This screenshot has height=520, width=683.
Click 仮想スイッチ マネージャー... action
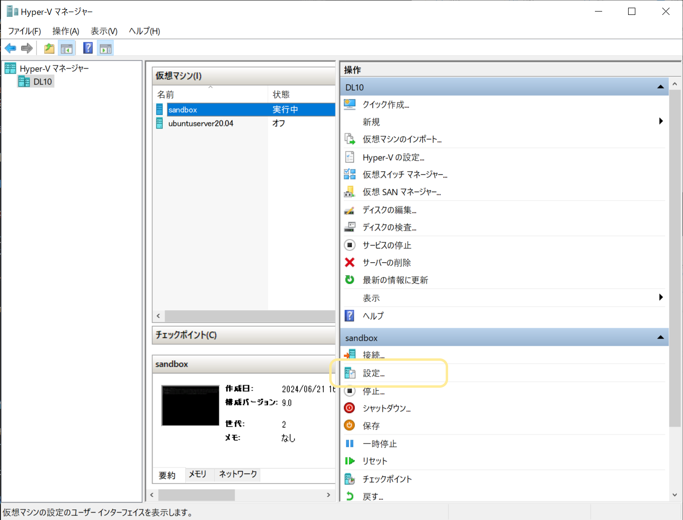click(405, 174)
